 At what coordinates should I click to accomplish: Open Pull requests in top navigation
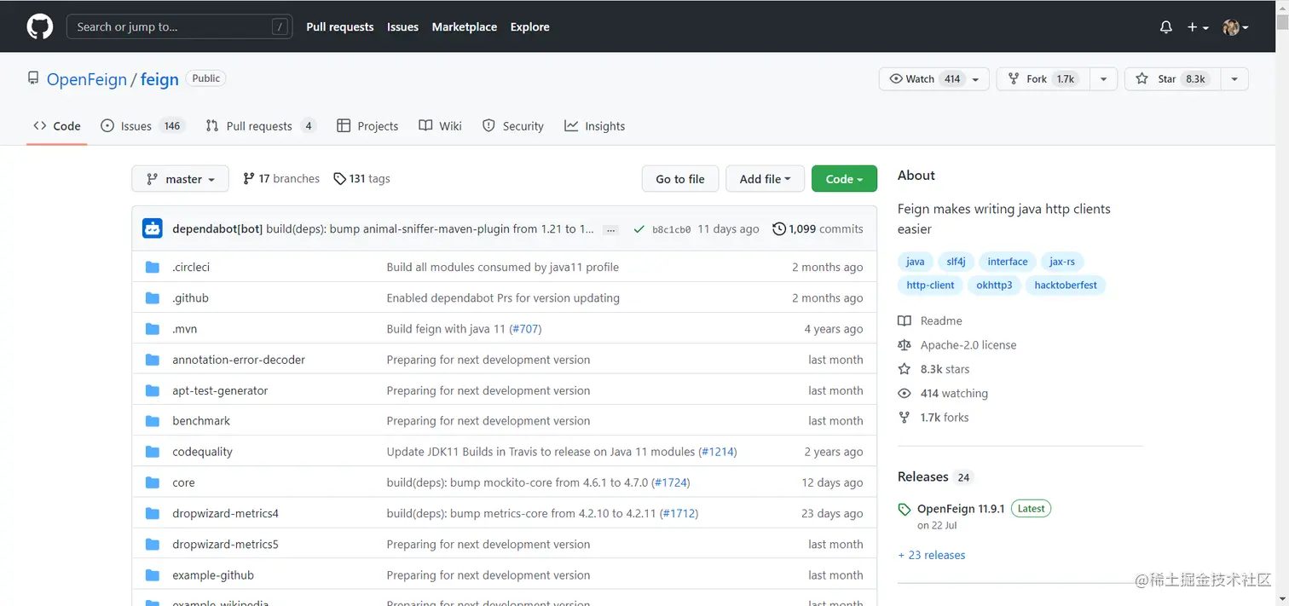[x=340, y=26]
